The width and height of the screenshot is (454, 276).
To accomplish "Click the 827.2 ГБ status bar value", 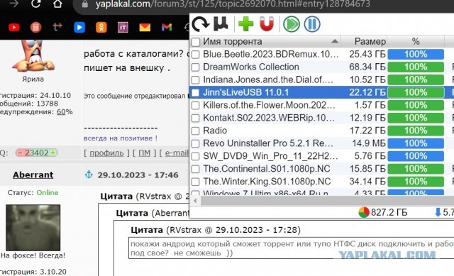I will click(389, 213).
